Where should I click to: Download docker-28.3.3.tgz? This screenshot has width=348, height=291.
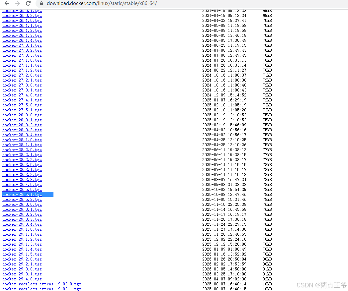tap(22, 180)
